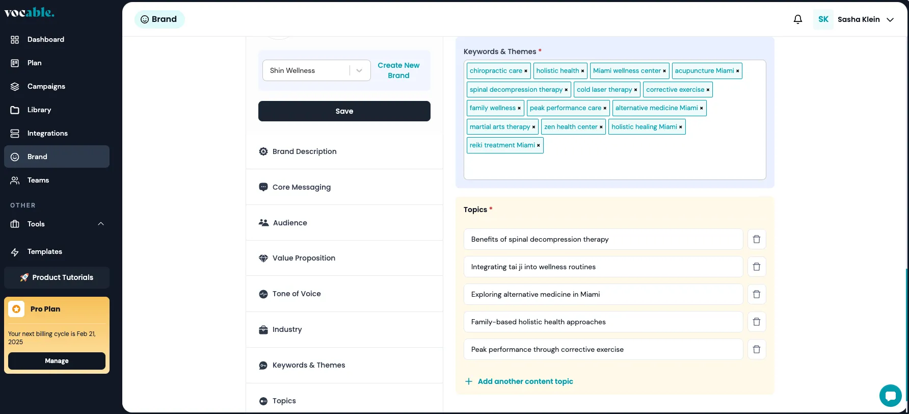Collapse the Tools sidebar section
Viewport: 909px width, 414px height.
click(101, 224)
